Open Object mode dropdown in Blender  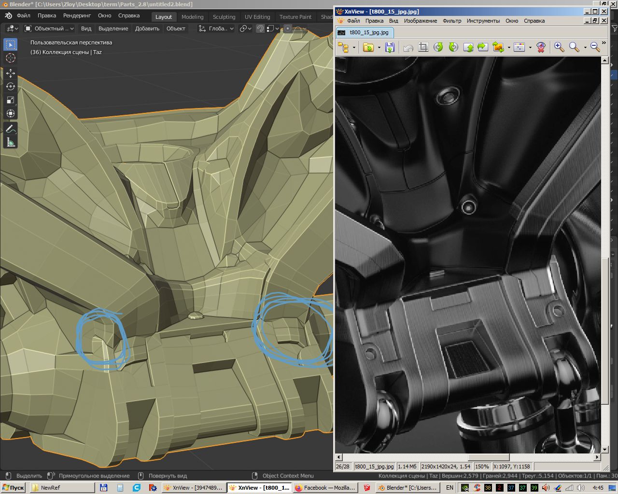(49, 28)
